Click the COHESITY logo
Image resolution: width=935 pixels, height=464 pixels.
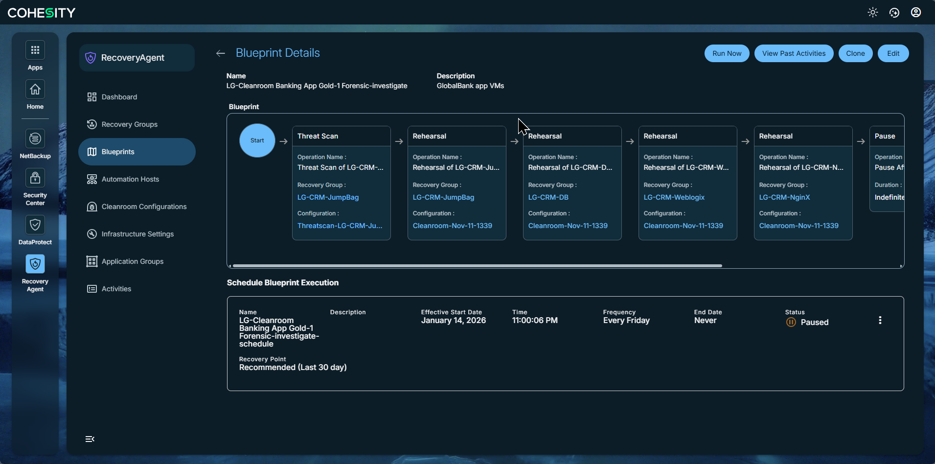[42, 13]
